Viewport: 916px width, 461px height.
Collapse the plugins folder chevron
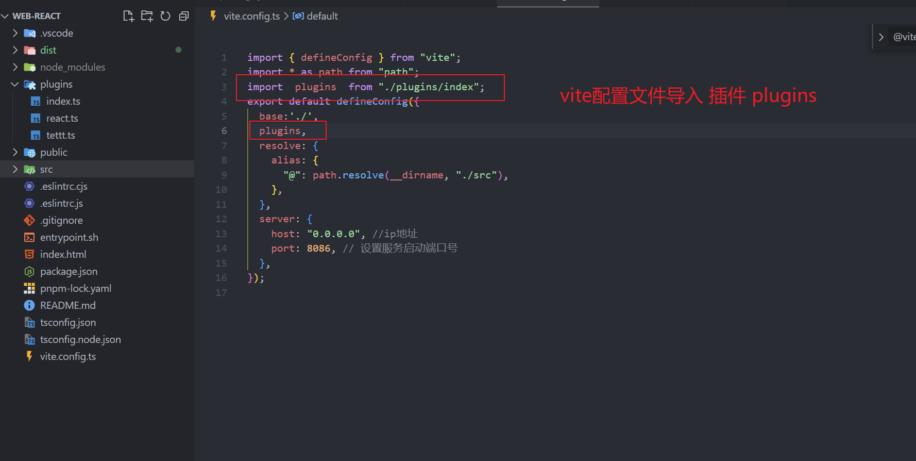15,84
